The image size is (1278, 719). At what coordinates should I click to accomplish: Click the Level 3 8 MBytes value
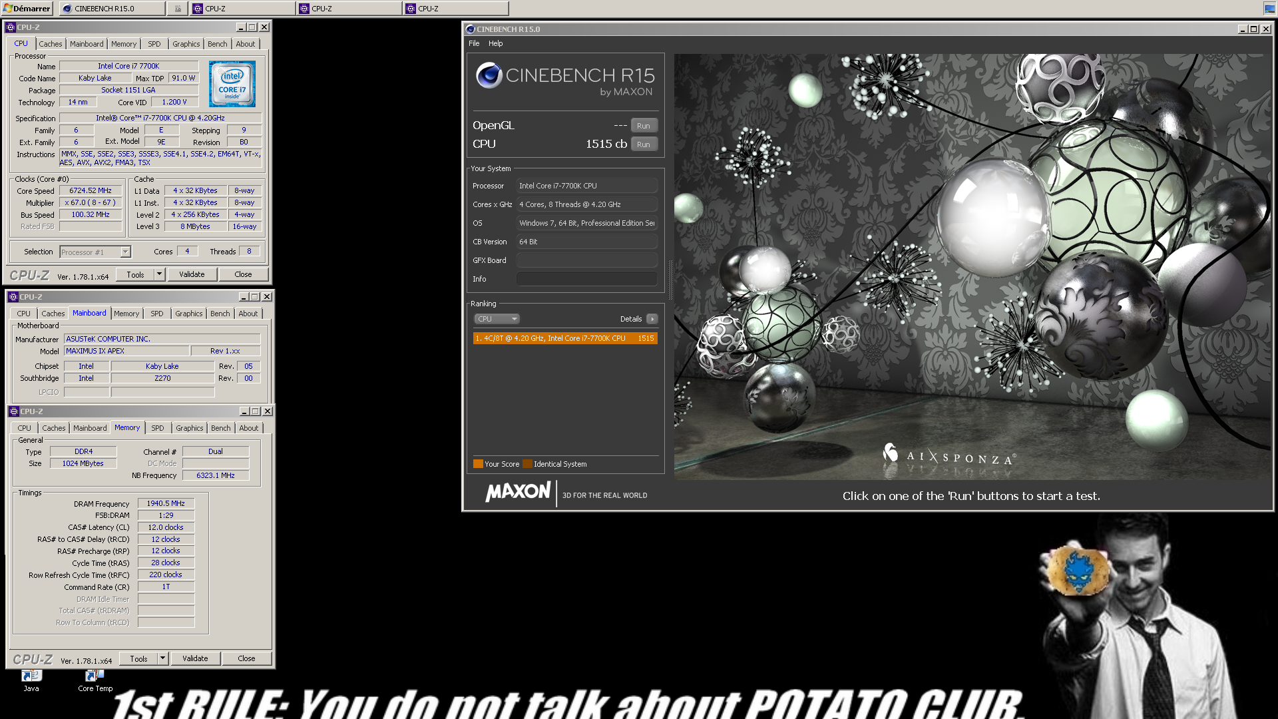(x=195, y=226)
